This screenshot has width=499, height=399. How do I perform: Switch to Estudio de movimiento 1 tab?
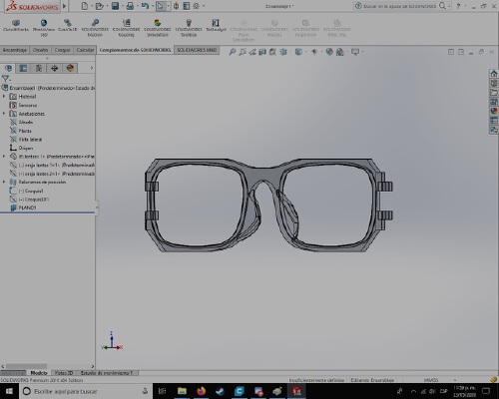tap(107, 373)
